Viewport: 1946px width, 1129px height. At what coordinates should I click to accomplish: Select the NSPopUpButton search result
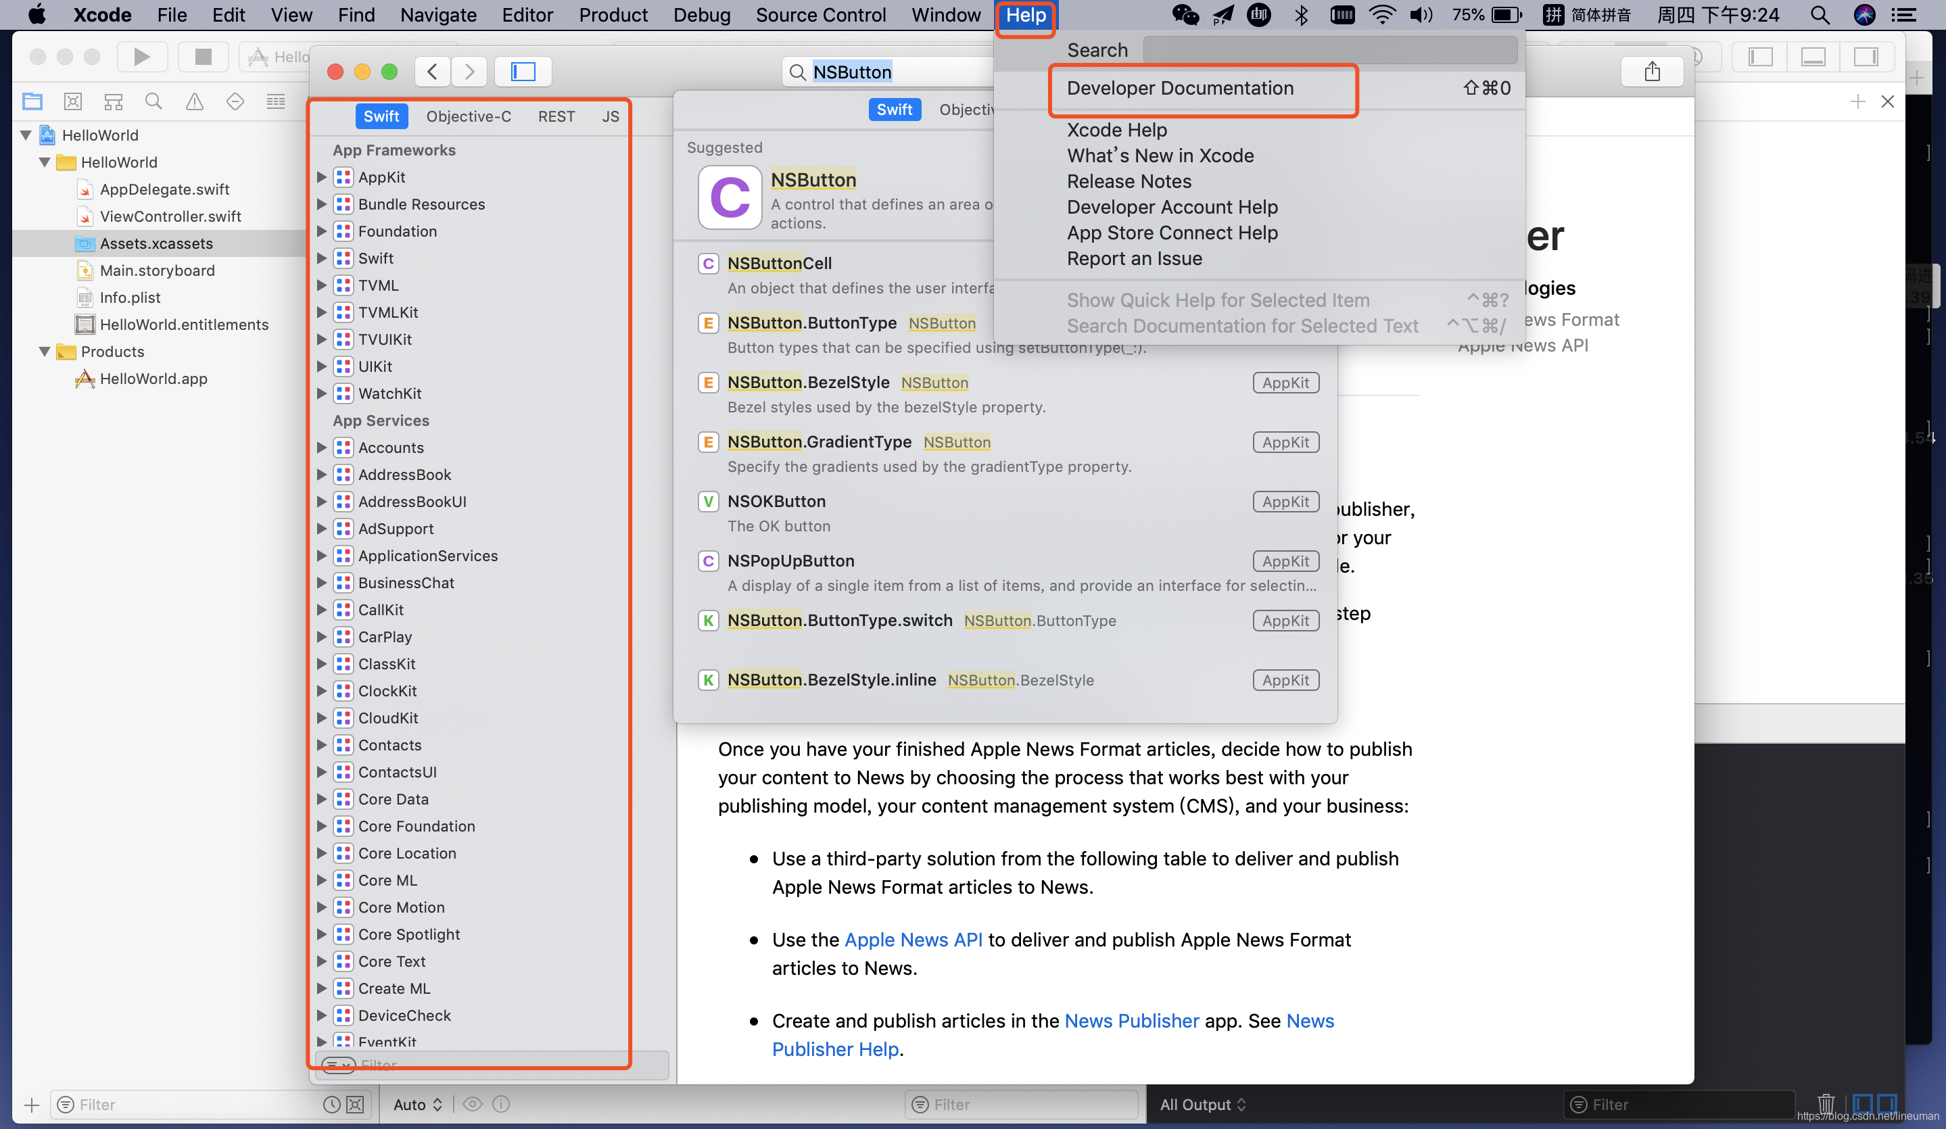(1007, 572)
